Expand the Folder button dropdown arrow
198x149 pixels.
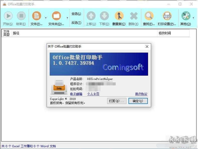[x=67, y=18]
